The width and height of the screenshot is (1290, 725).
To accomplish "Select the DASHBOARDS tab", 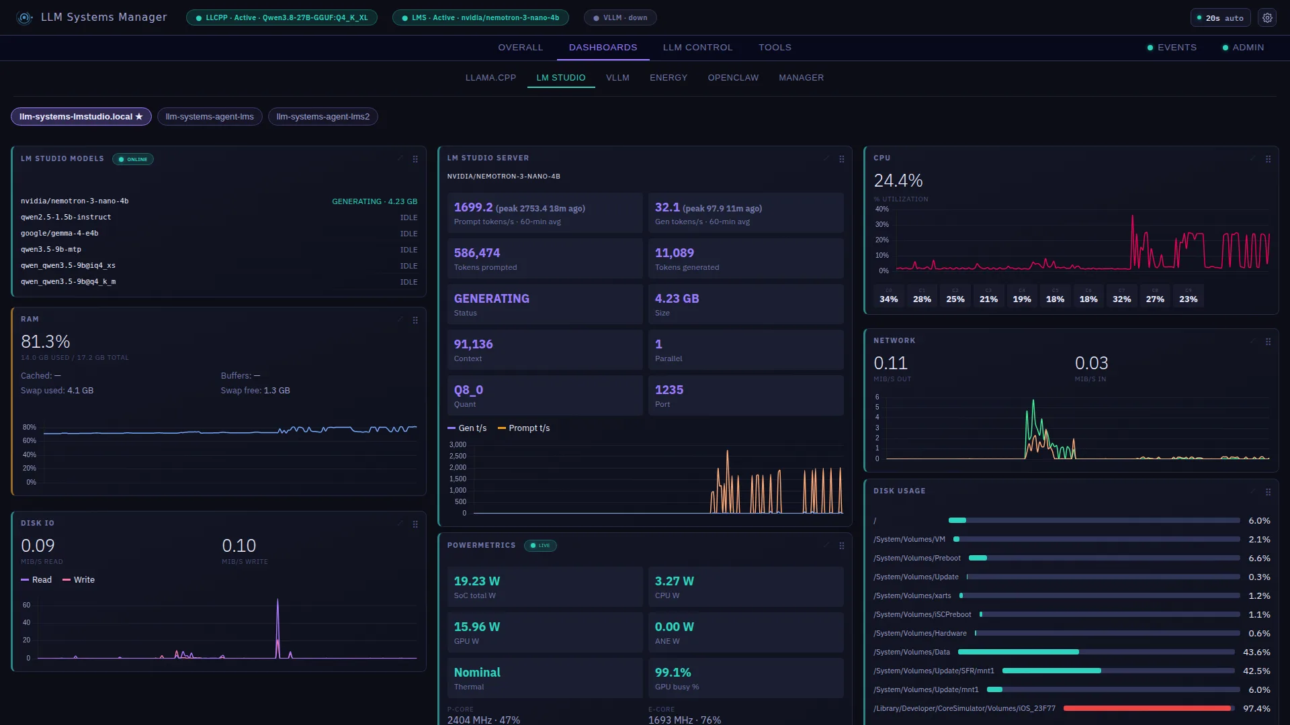I will [603, 48].
